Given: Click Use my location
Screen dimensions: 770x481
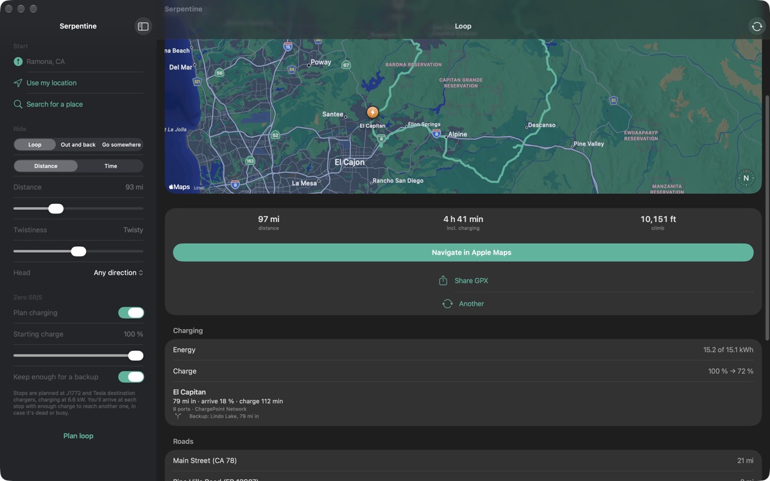Looking at the screenshot, I should click(51, 83).
